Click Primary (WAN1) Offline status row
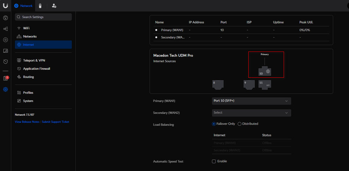Image resolution: width=349 pixels, height=171 pixels. (251, 143)
